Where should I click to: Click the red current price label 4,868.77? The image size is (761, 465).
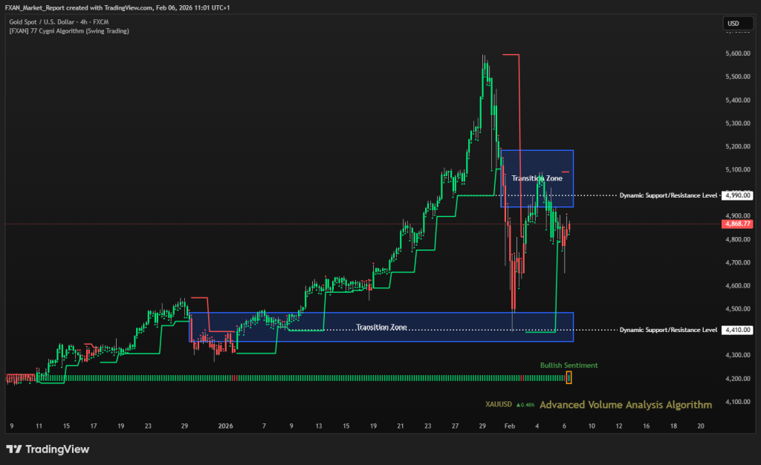tap(737, 224)
